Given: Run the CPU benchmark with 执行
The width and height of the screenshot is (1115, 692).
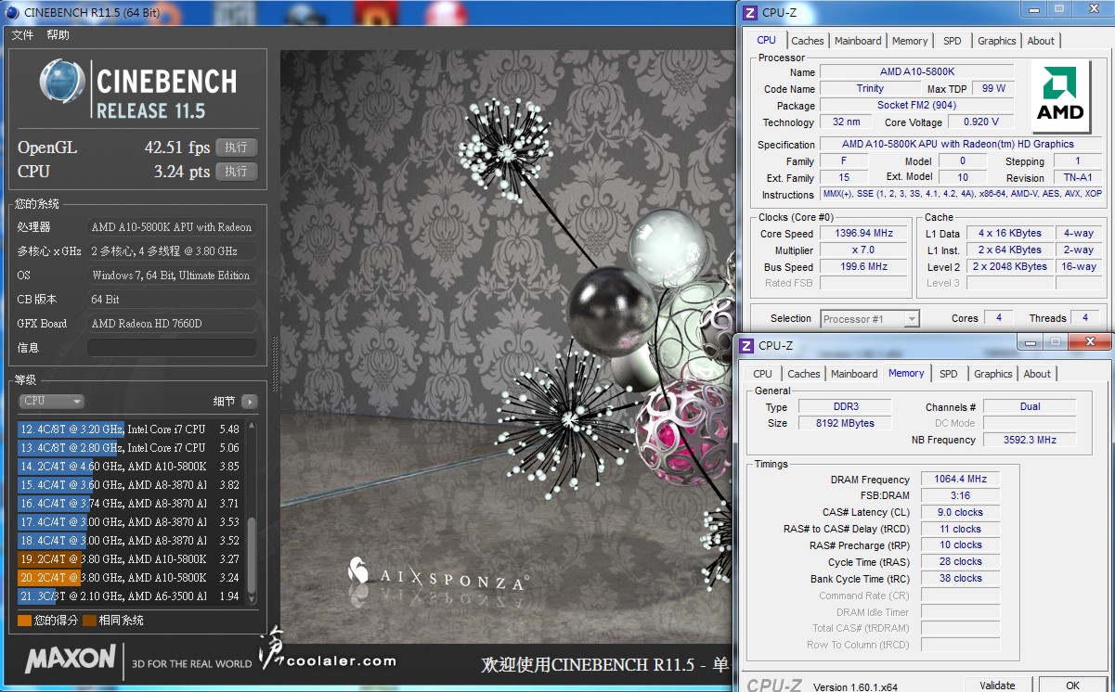Looking at the screenshot, I should pyautogui.click(x=236, y=172).
